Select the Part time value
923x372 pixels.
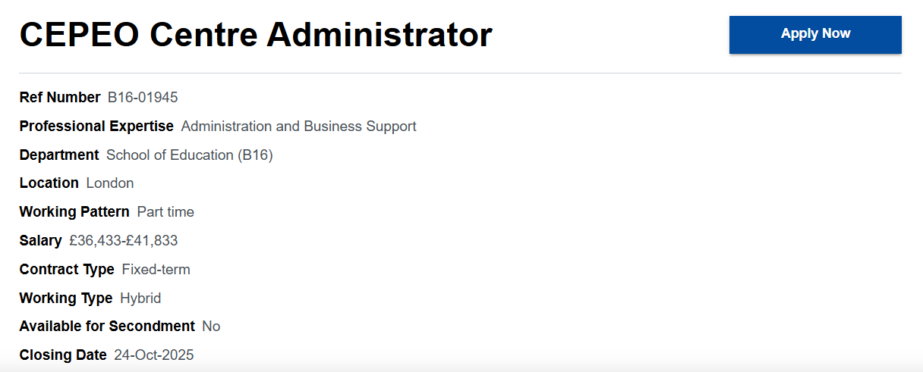[165, 212]
